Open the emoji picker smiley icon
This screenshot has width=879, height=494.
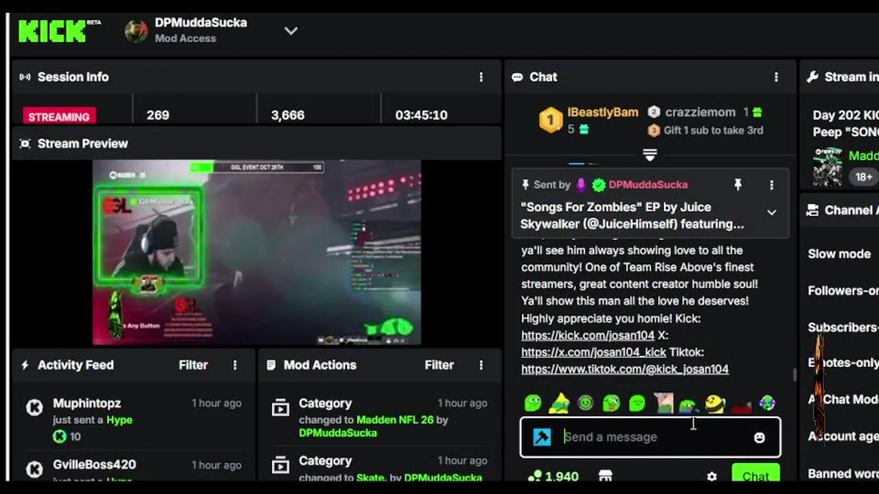coord(760,437)
